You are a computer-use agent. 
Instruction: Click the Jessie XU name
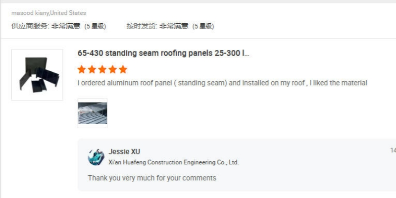[124, 151]
